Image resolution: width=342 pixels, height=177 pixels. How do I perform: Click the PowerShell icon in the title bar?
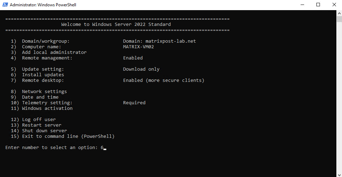(5, 5)
